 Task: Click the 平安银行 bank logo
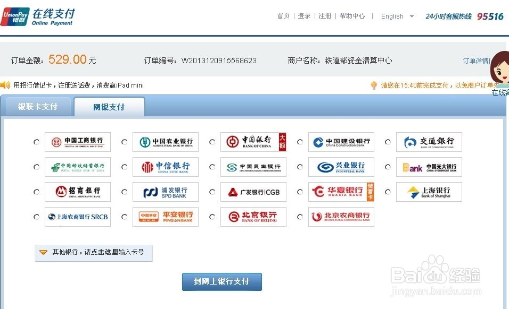click(166, 217)
